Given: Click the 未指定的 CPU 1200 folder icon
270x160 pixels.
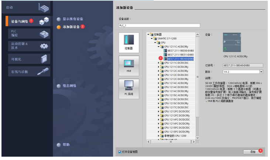Looking at the screenshot, I should point(162,136).
